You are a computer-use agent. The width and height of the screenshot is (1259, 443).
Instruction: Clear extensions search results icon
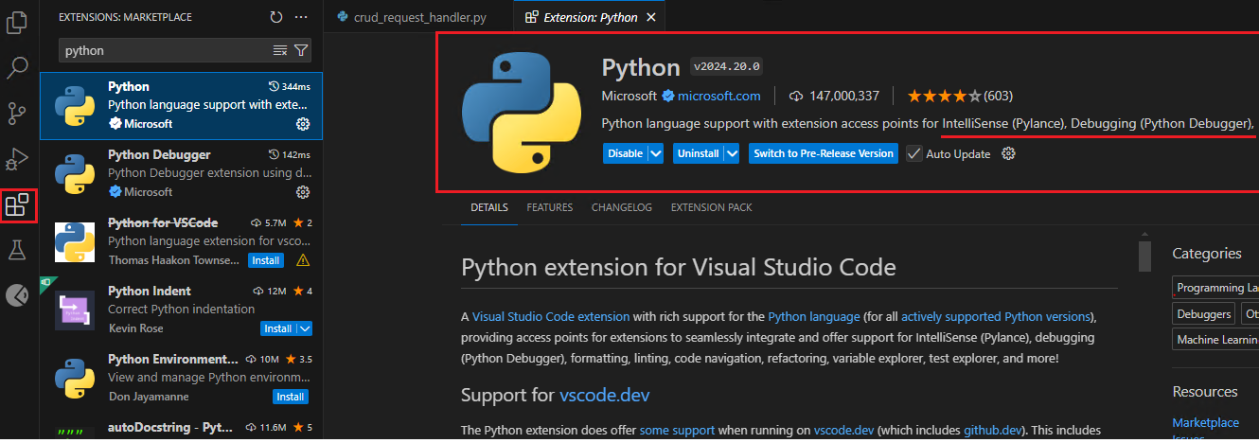[x=280, y=50]
